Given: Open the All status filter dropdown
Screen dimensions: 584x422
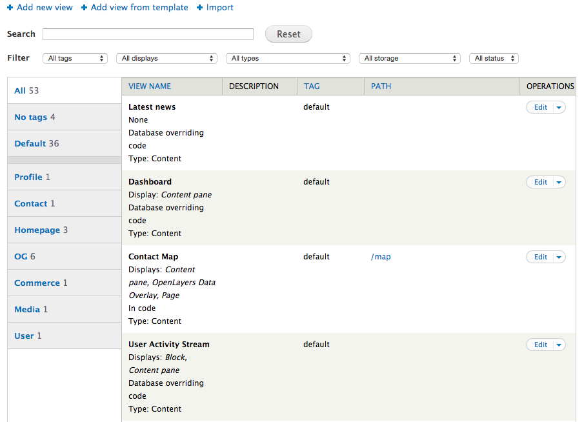Looking at the screenshot, I should coord(493,58).
